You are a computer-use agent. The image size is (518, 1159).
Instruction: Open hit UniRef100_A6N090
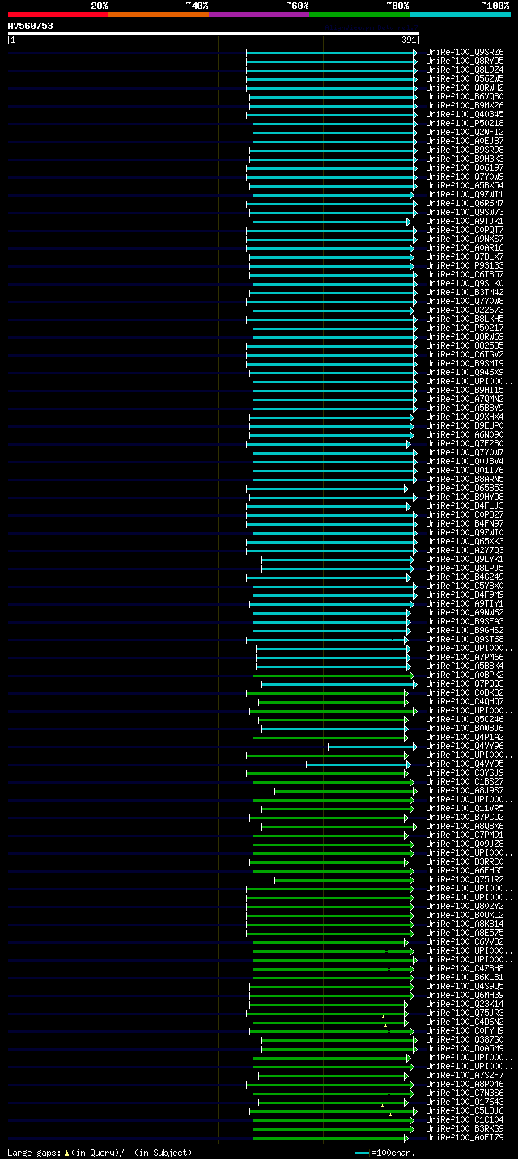(x=465, y=434)
